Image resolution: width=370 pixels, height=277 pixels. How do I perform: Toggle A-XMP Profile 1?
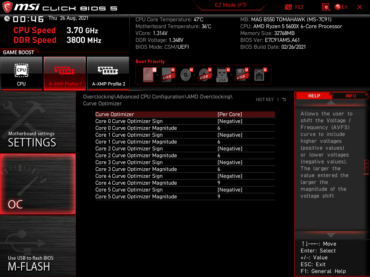pos(65,73)
